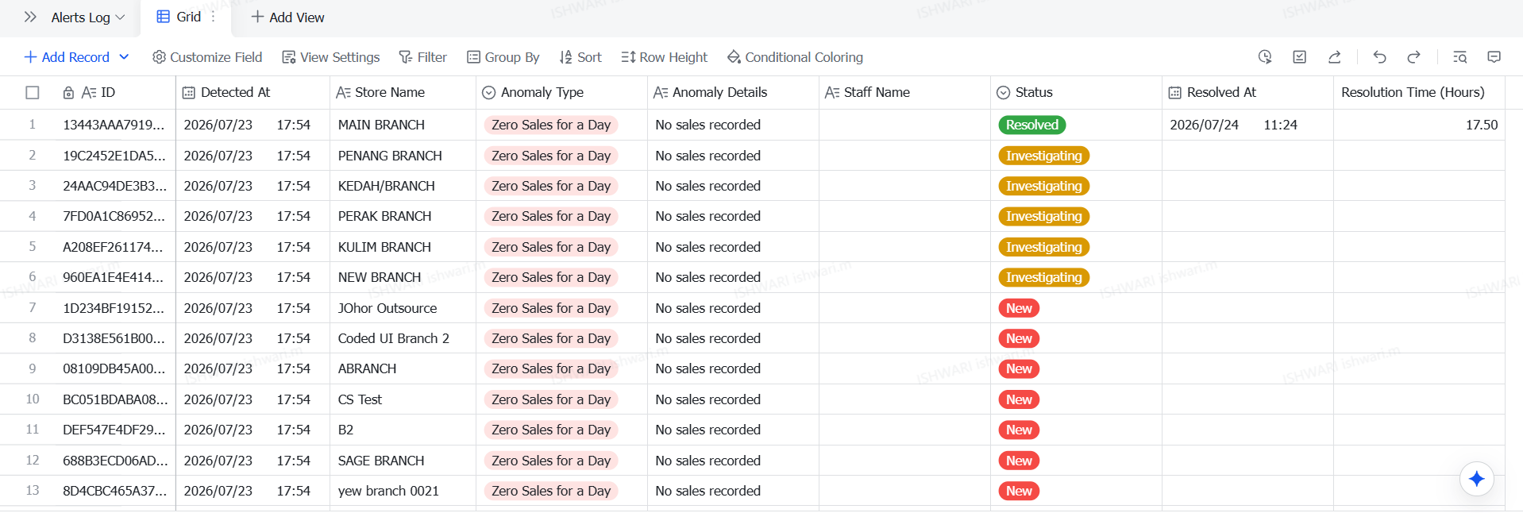Viewport: 1523px width, 513px height.
Task: Click the share arrow icon
Action: (x=1335, y=57)
